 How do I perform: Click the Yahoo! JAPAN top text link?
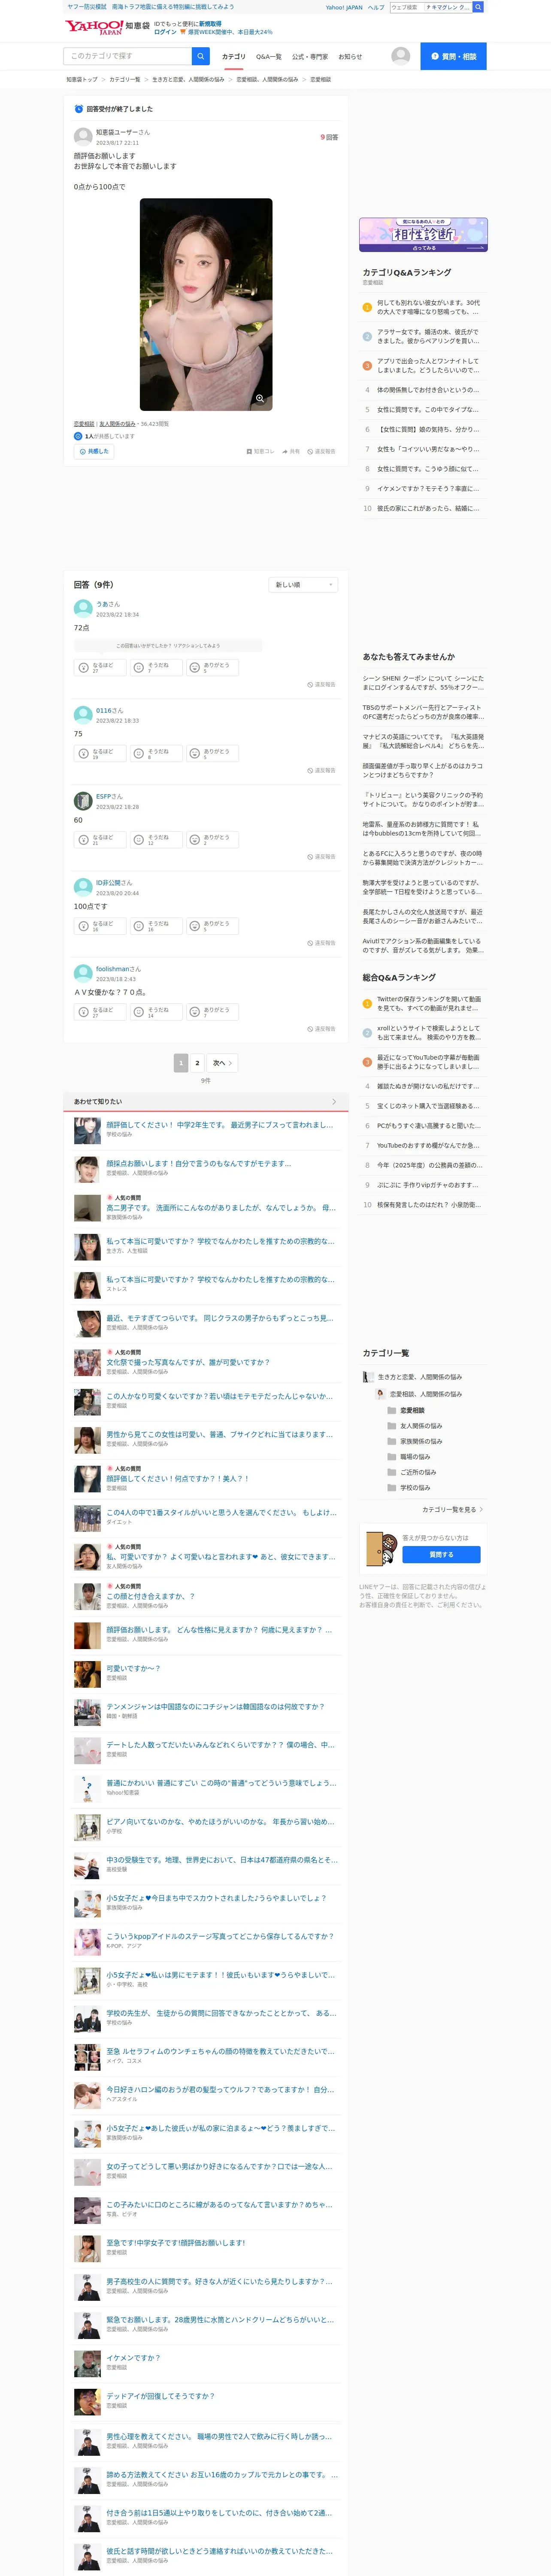click(x=344, y=7)
